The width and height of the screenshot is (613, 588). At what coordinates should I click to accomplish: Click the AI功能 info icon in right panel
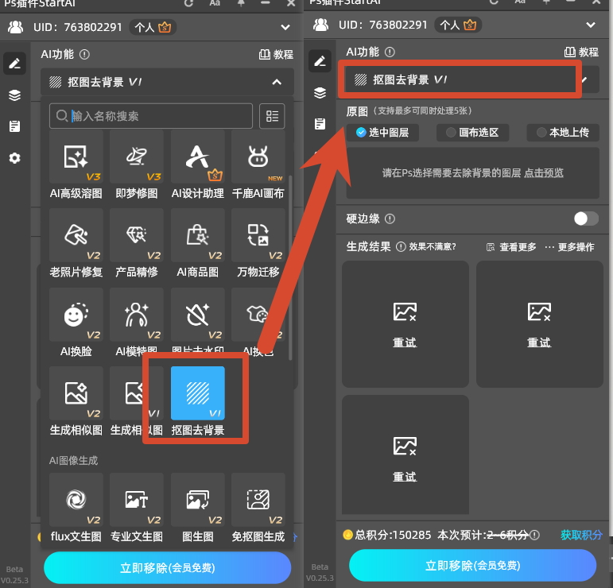390,52
